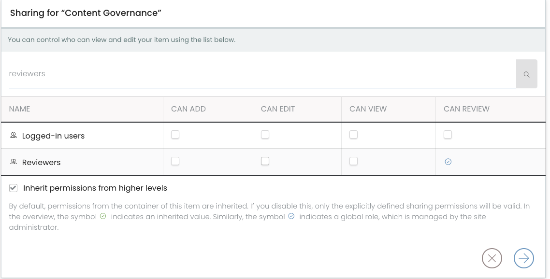Click the green inherited value symbol in help text
This screenshot has height=279, width=550.
(x=103, y=216)
